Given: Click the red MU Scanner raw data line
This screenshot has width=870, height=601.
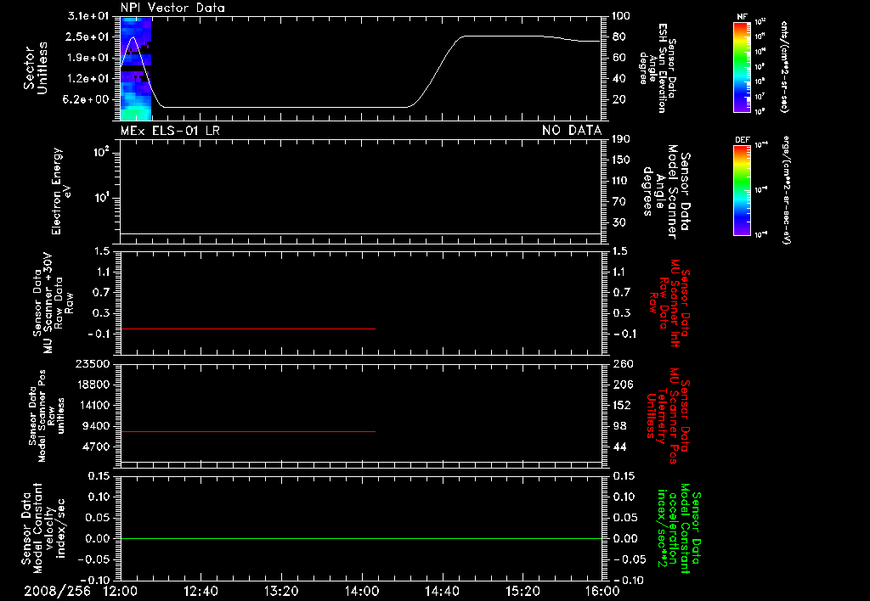Looking at the screenshot, I should click(248, 329).
